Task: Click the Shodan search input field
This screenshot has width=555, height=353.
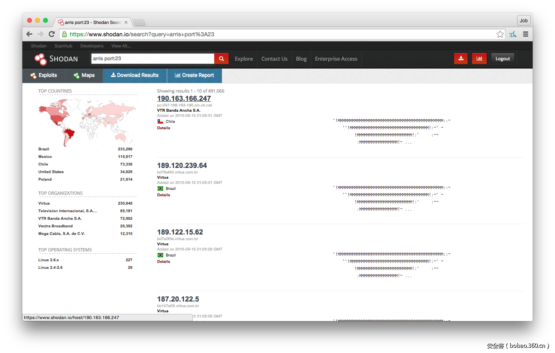Action: tap(153, 59)
